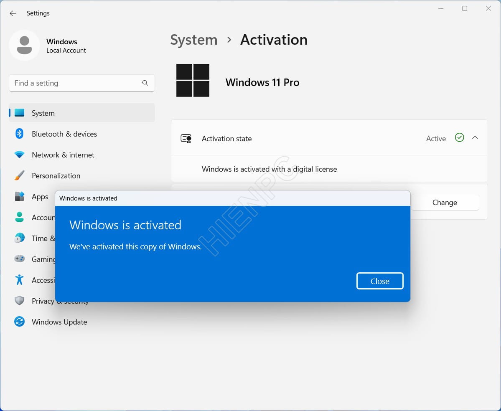Close the Settings window
Viewport: 501px width, 411px height.
(x=488, y=9)
